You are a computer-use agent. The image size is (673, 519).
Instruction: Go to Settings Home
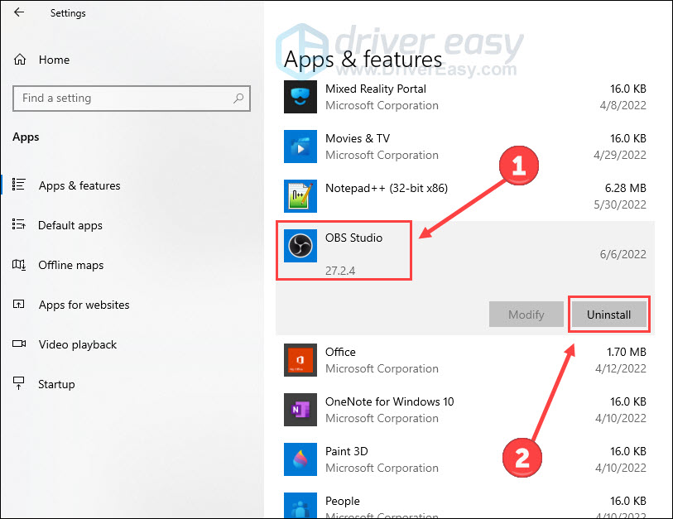click(54, 60)
